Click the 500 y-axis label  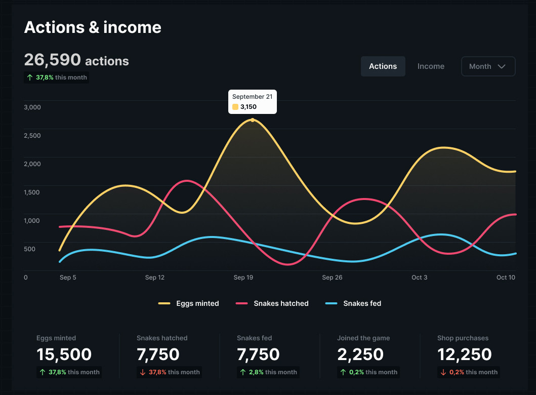[x=29, y=249]
